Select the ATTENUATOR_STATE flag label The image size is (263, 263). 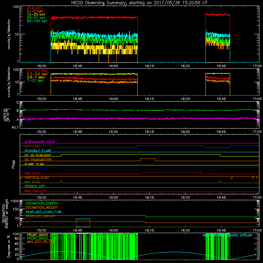40,142
